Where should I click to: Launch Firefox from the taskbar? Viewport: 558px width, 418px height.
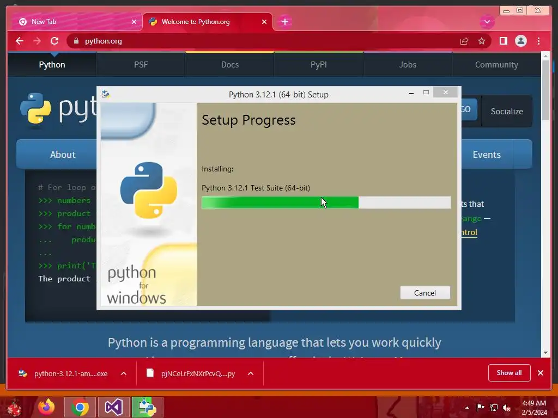click(46, 407)
